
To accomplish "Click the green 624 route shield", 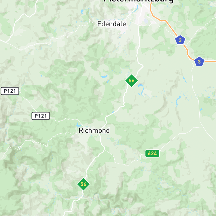I will tap(152, 154).
